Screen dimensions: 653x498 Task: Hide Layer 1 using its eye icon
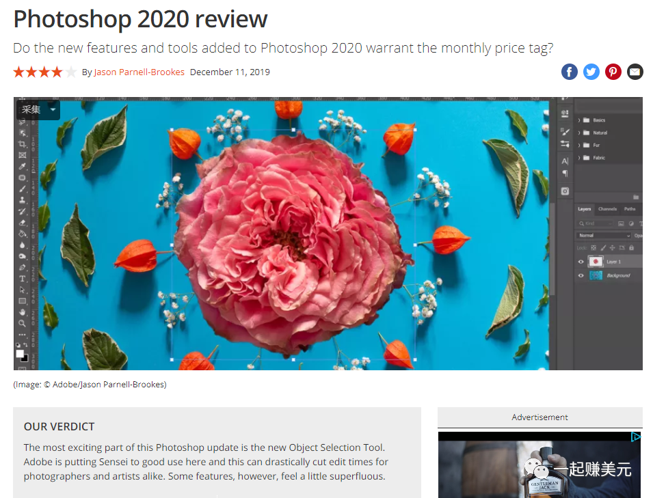pos(581,262)
